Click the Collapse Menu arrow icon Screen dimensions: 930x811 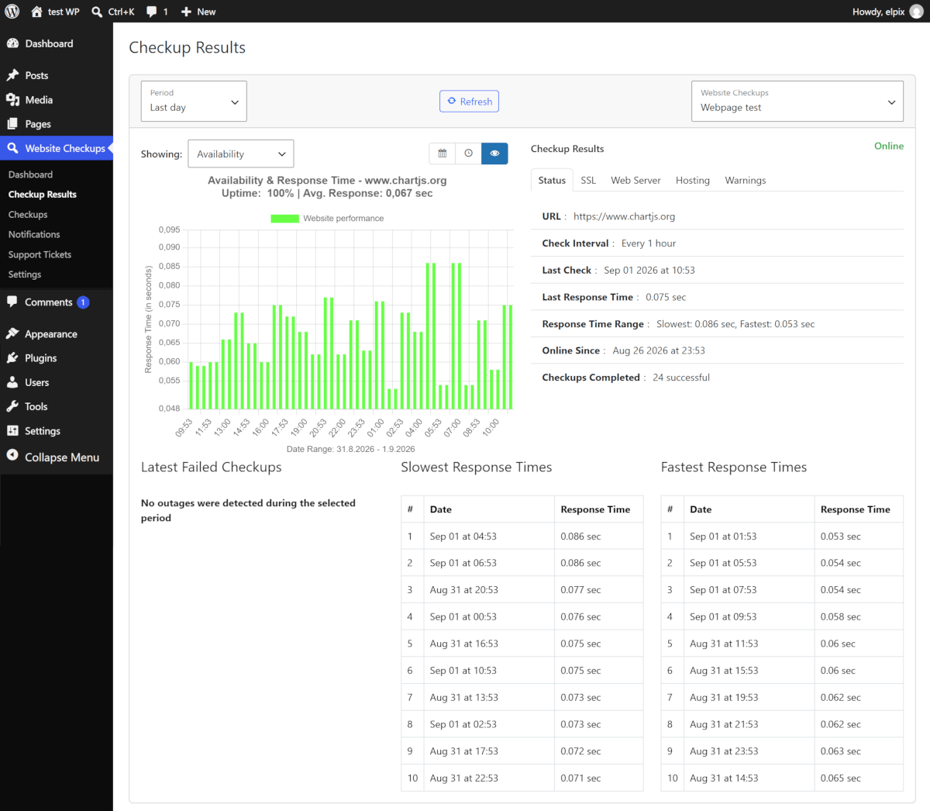point(12,456)
